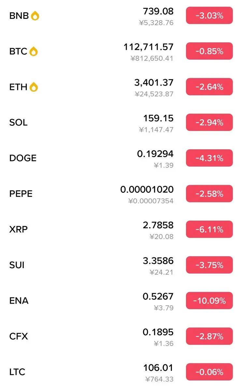Screen dimensions: 242x391
Task: Tap the -6.11% change badge for XRP
Action: coord(209,229)
